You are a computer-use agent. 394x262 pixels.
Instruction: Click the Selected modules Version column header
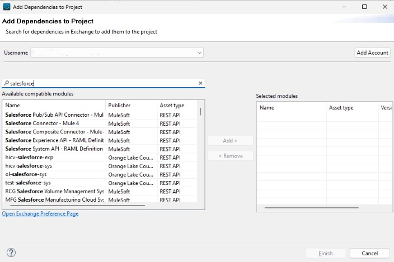(x=385, y=108)
